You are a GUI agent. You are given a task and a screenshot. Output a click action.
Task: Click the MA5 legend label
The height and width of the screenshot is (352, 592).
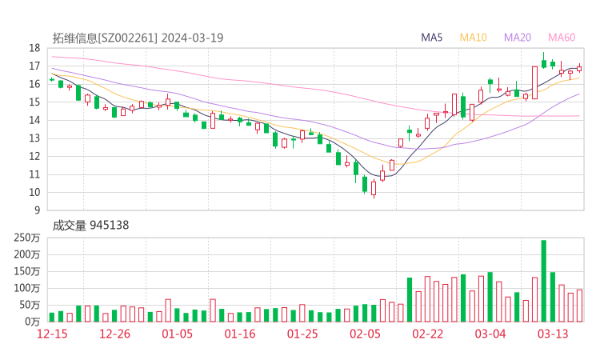(x=431, y=38)
